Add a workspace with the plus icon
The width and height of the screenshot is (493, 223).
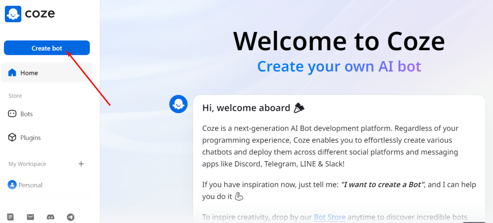(81, 164)
